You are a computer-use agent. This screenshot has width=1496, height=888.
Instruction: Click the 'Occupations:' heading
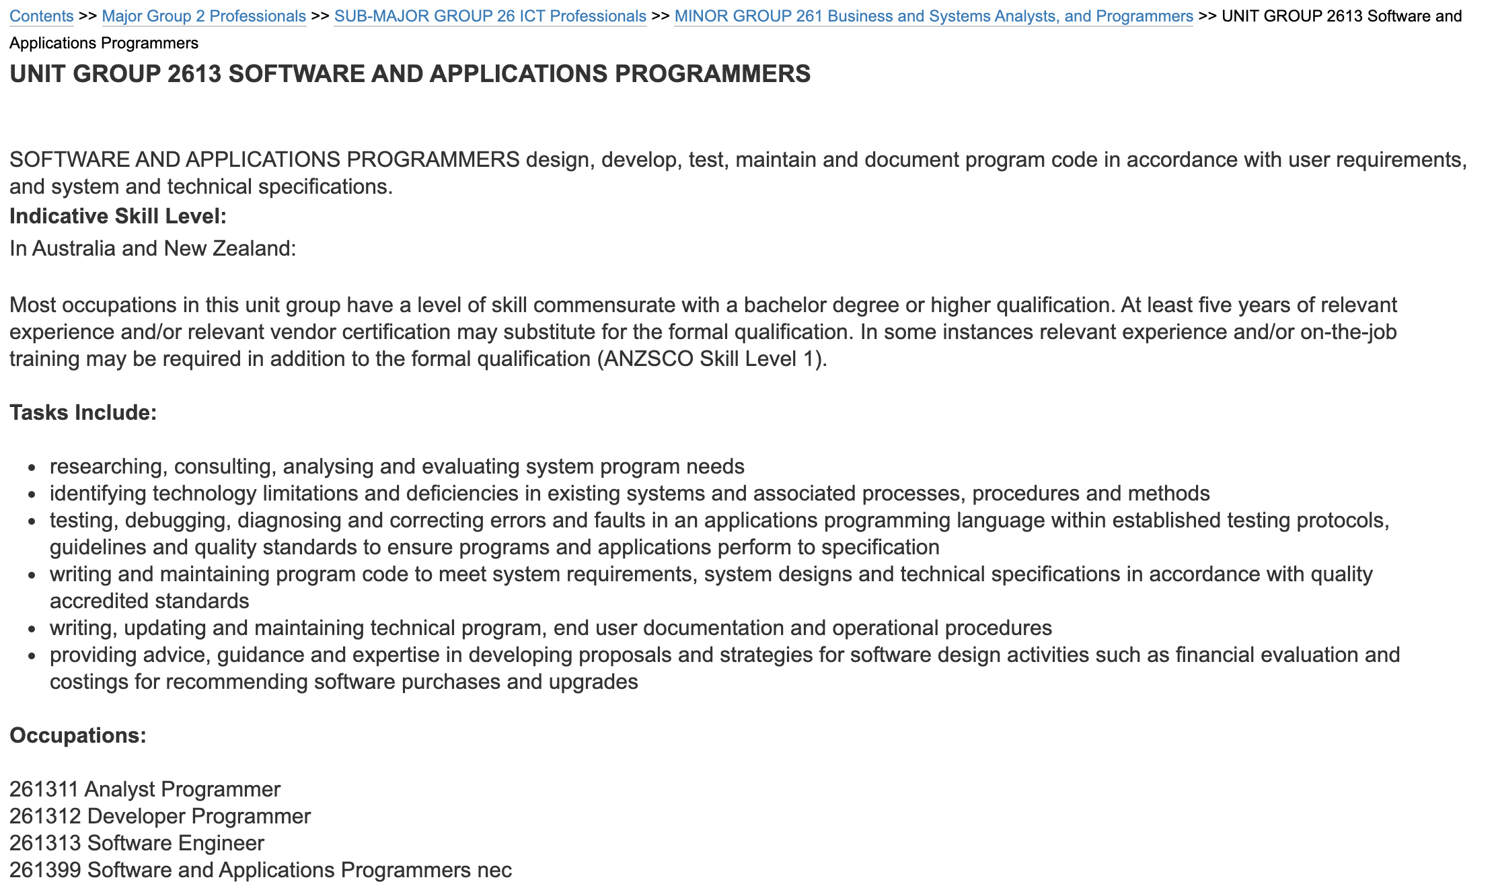coord(78,735)
